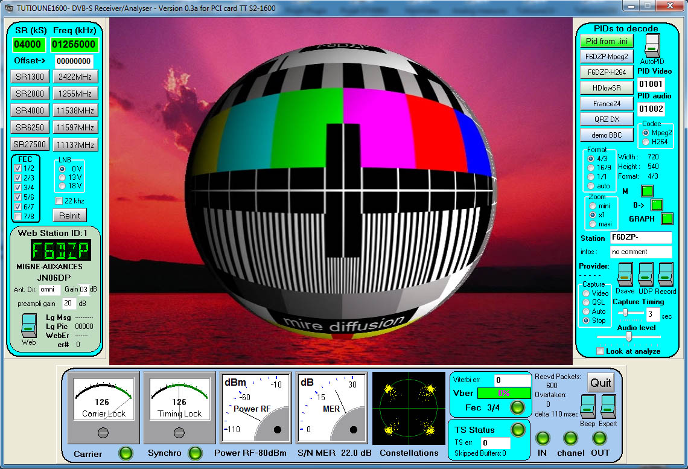
Task: Check Look at analyze
Action: point(600,351)
